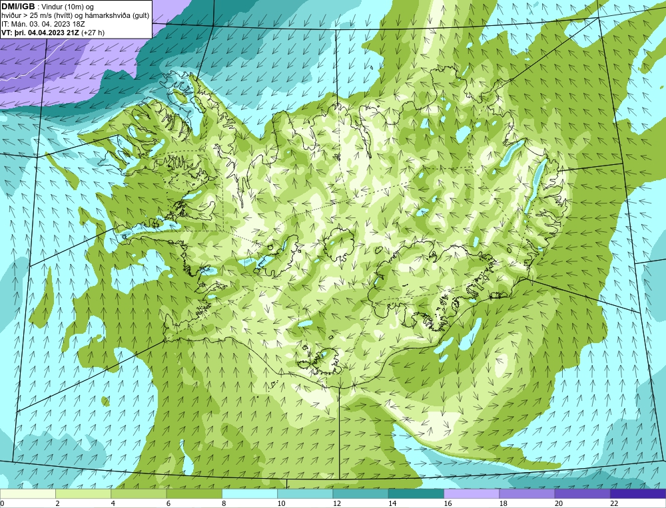Image resolution: width=666 pixels, height=508 pixels.
Task: Click the legend scale label '14'
Action: click(392, 503)
